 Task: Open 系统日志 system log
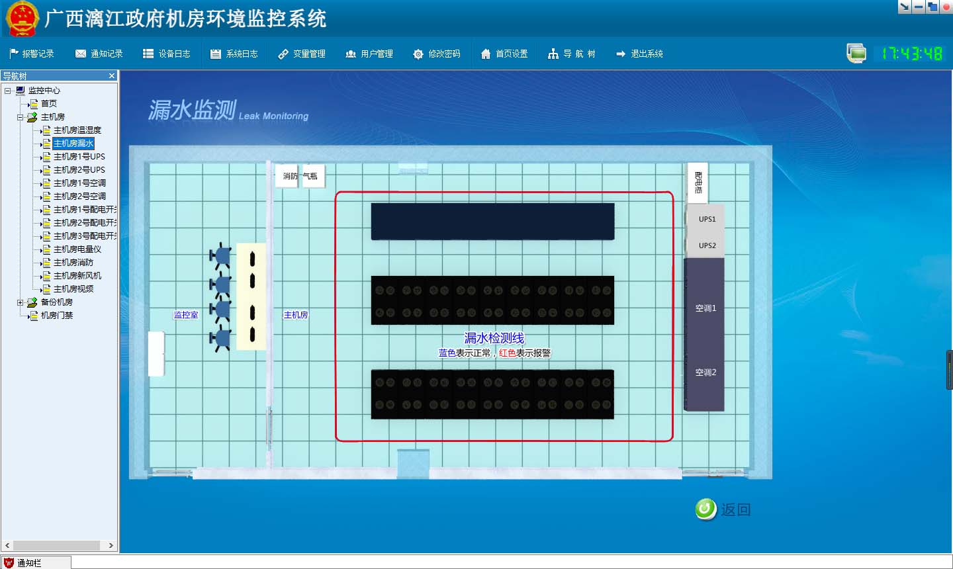[x=234, y=54]
